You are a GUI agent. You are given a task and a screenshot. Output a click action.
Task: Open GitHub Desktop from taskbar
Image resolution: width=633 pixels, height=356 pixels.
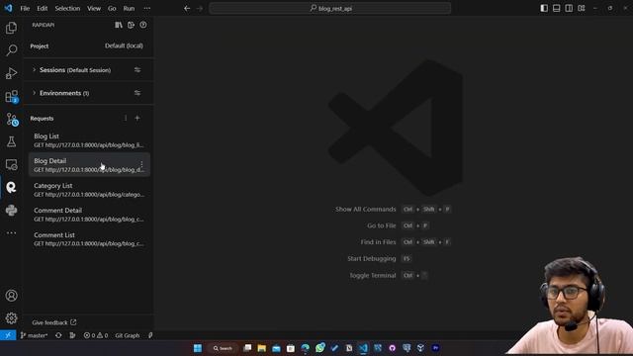coord(392,348)
